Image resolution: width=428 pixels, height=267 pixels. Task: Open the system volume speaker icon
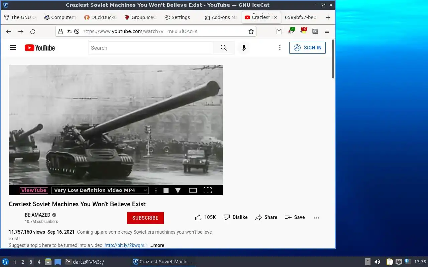(x=377, y=262)
